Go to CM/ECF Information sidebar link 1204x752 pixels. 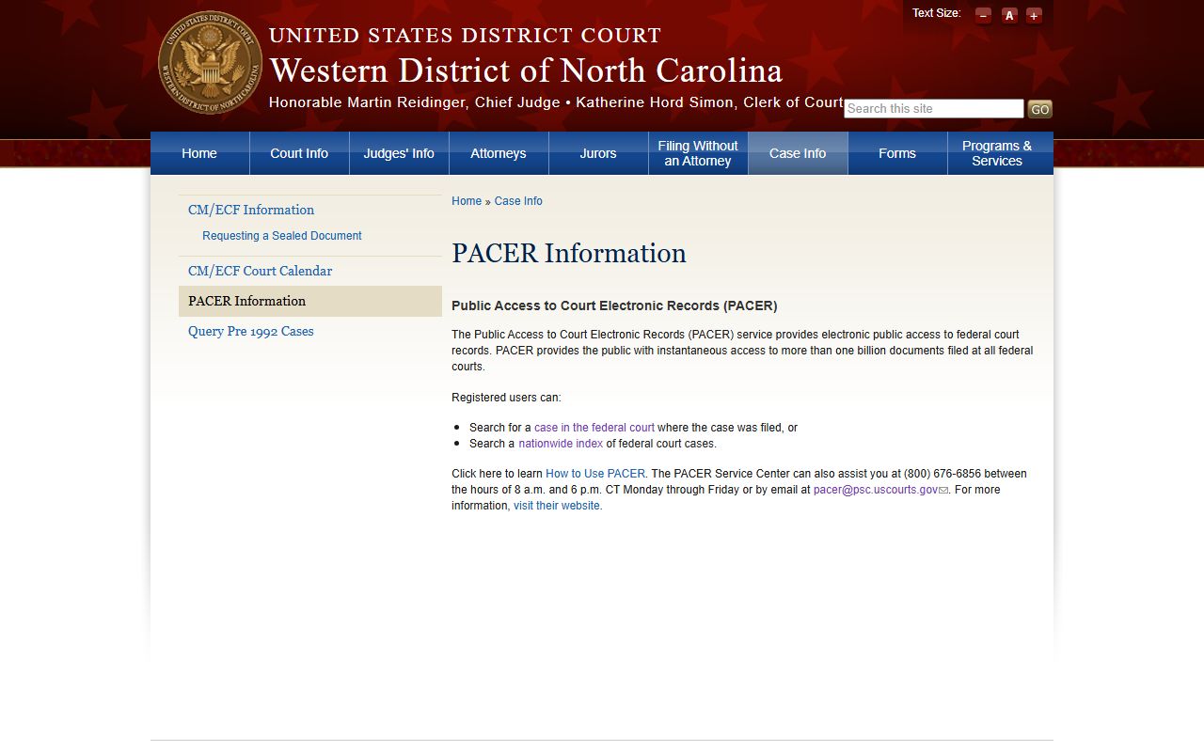(251, 210)
